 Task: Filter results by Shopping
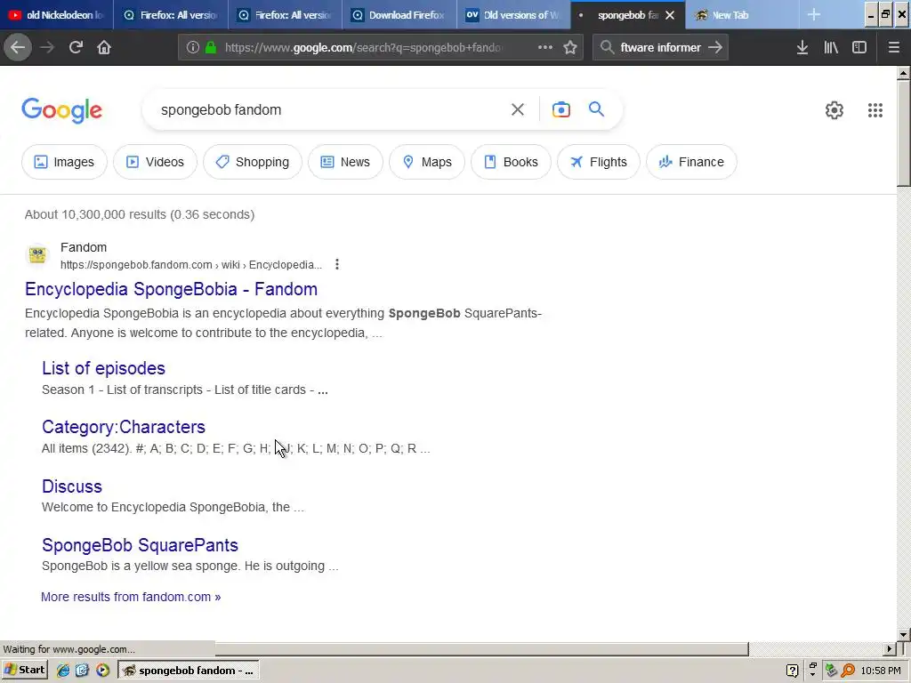(x=253, y=162)
